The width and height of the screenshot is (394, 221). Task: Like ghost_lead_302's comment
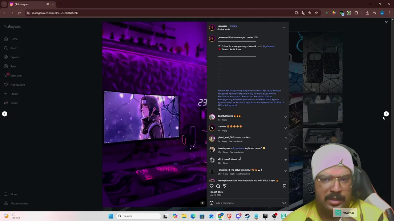pyautogui.click(x=285, y=138)
